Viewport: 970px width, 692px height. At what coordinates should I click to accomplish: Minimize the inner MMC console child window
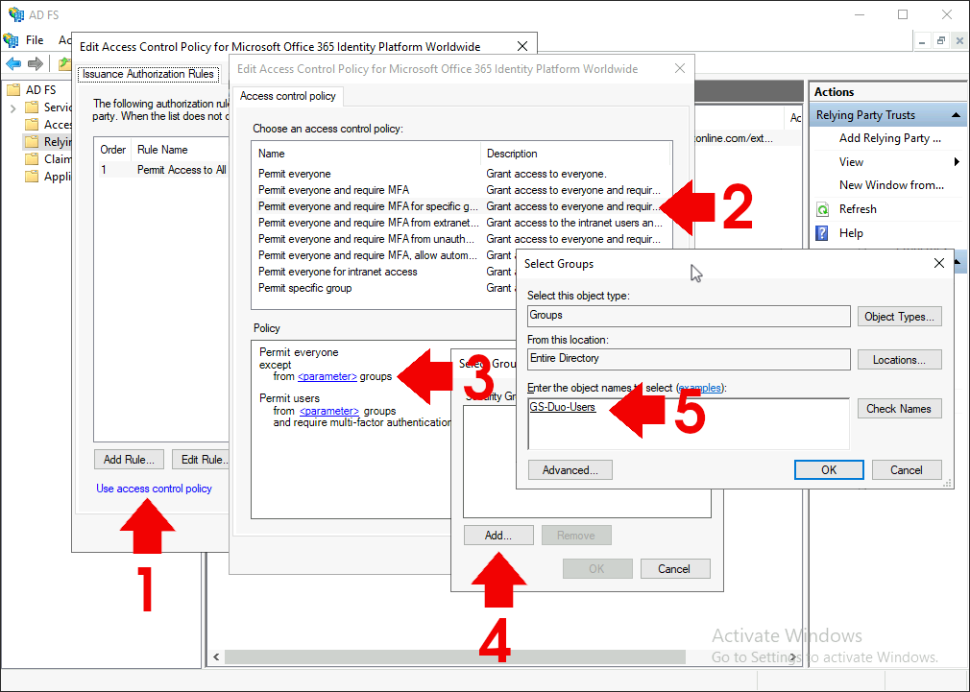[922, 41]
